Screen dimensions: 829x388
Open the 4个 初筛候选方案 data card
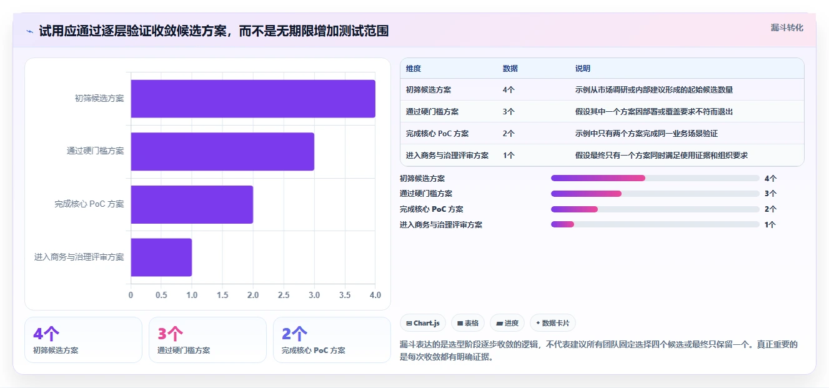[x=83, y=340]
